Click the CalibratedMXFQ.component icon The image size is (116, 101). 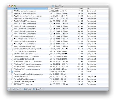[12, 51]
